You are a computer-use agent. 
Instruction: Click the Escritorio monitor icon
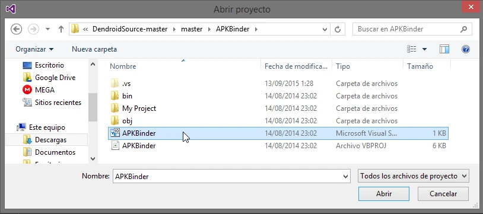tap(27, 65)
